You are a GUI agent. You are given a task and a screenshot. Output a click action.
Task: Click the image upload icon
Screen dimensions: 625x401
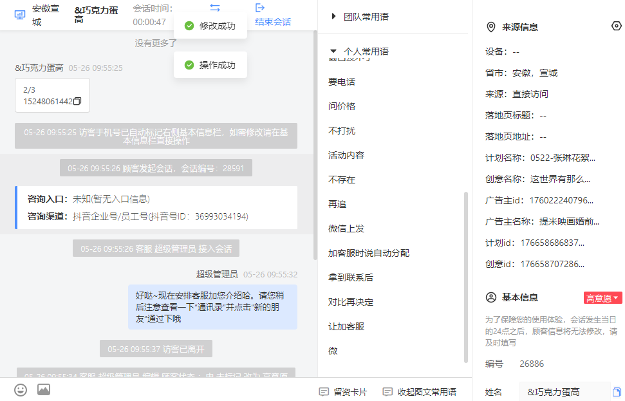[x=44, y=389]
